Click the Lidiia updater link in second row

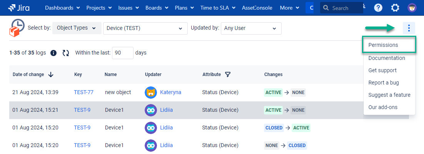pos(166,110)
